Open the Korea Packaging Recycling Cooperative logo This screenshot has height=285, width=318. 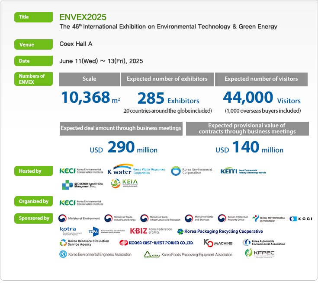pos(220,231)
